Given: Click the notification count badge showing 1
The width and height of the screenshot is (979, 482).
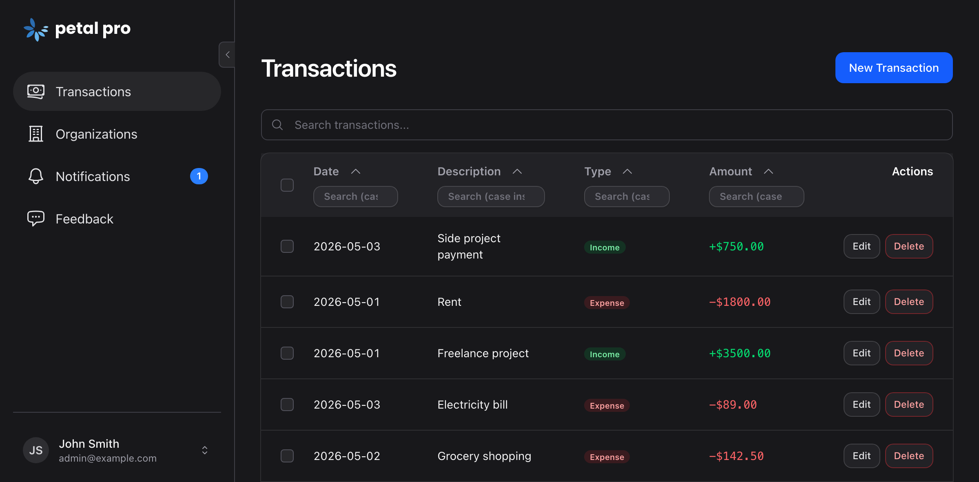Looking at the screenshot, I should [199, 176].
